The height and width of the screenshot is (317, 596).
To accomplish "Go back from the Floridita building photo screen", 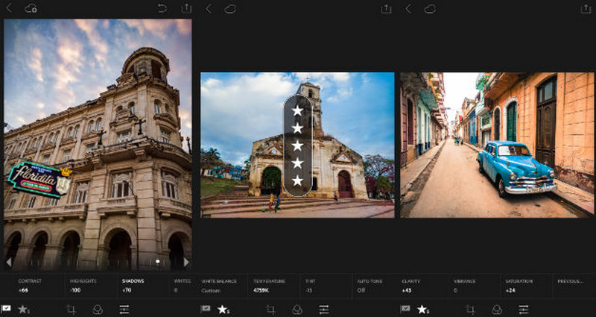I will pyautogui.click(x=9, y=8).
